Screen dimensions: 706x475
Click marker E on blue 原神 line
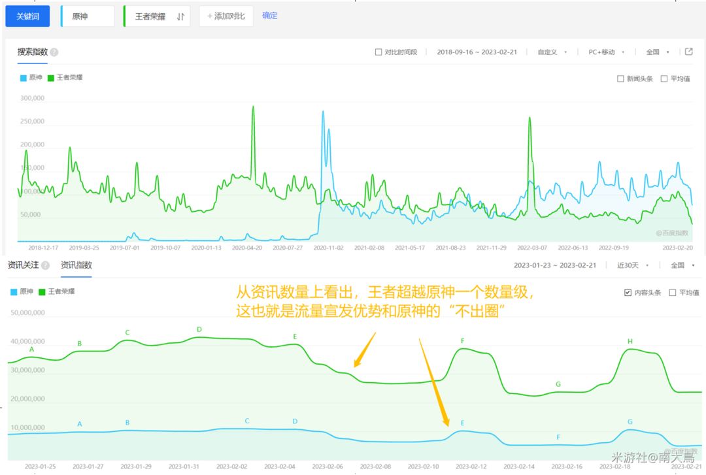(462, 423)
